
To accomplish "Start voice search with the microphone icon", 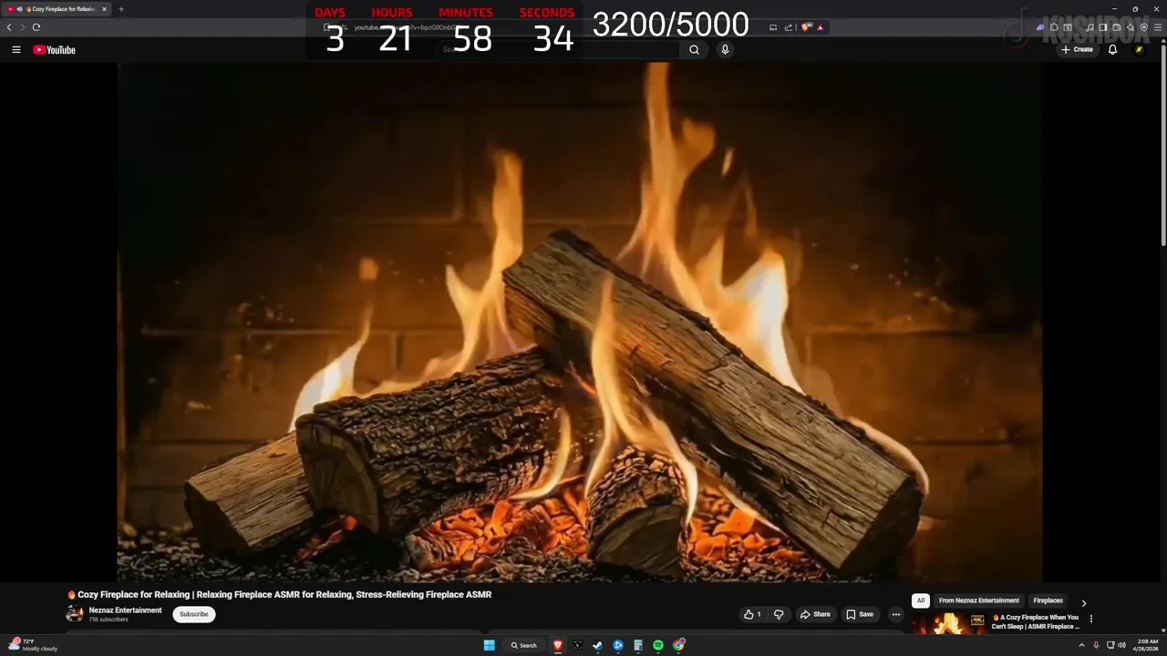I will [x=725, y=50].
